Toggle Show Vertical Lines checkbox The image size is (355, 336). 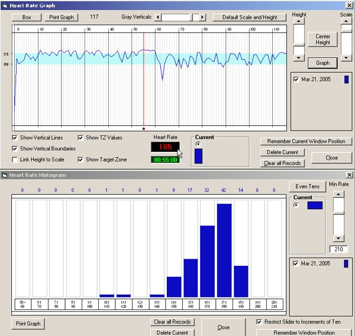coord(15,138)
